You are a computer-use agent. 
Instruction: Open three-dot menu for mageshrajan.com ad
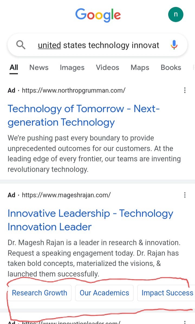185,195
